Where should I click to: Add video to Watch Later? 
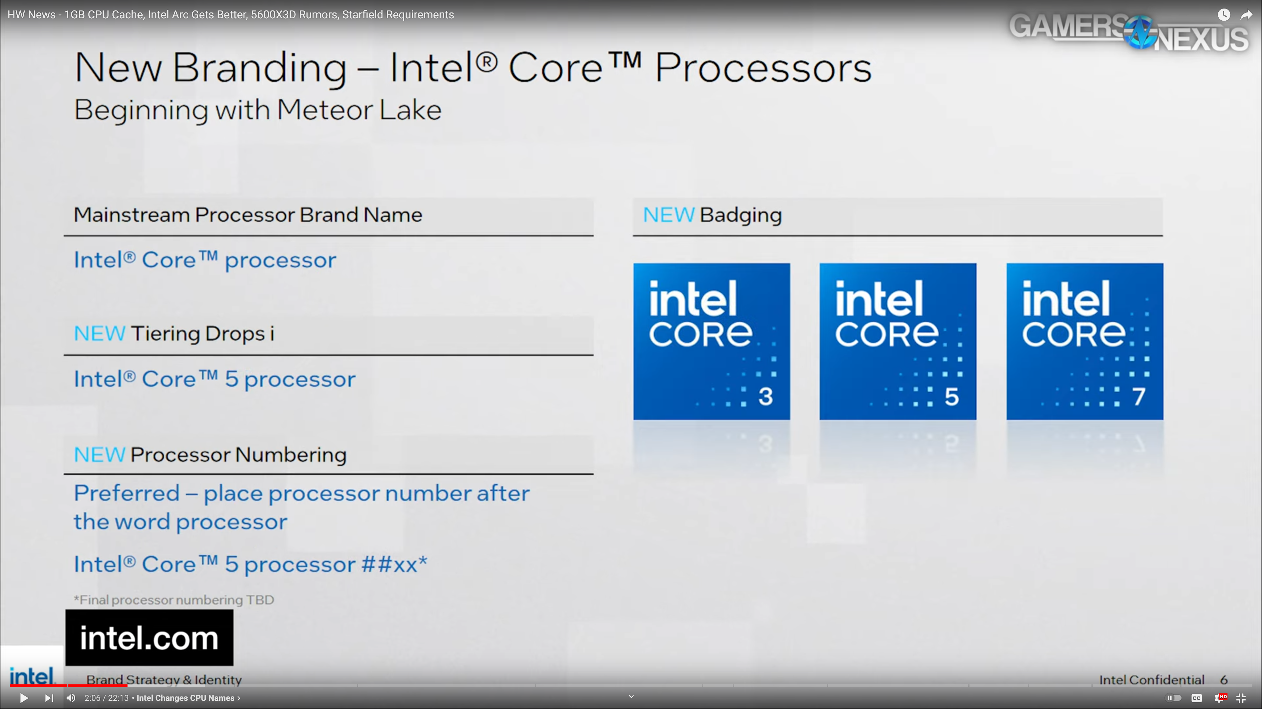coord(1223,15)
